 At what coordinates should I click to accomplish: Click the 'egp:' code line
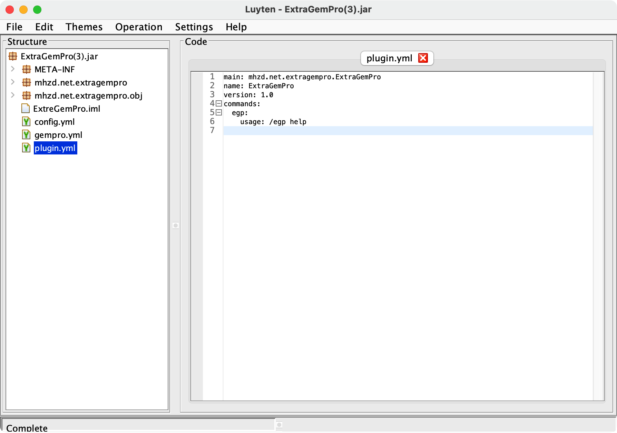[240, 113]
